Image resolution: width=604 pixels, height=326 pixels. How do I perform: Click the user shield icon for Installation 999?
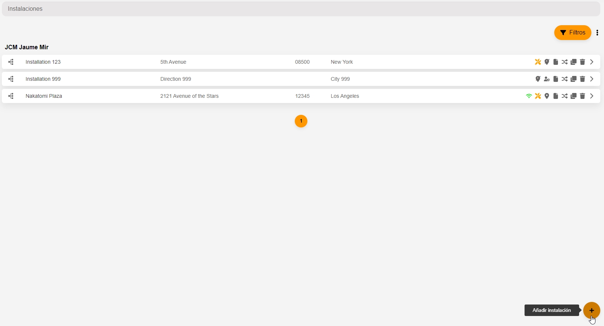pyautogui.click(x=547, y=79)
